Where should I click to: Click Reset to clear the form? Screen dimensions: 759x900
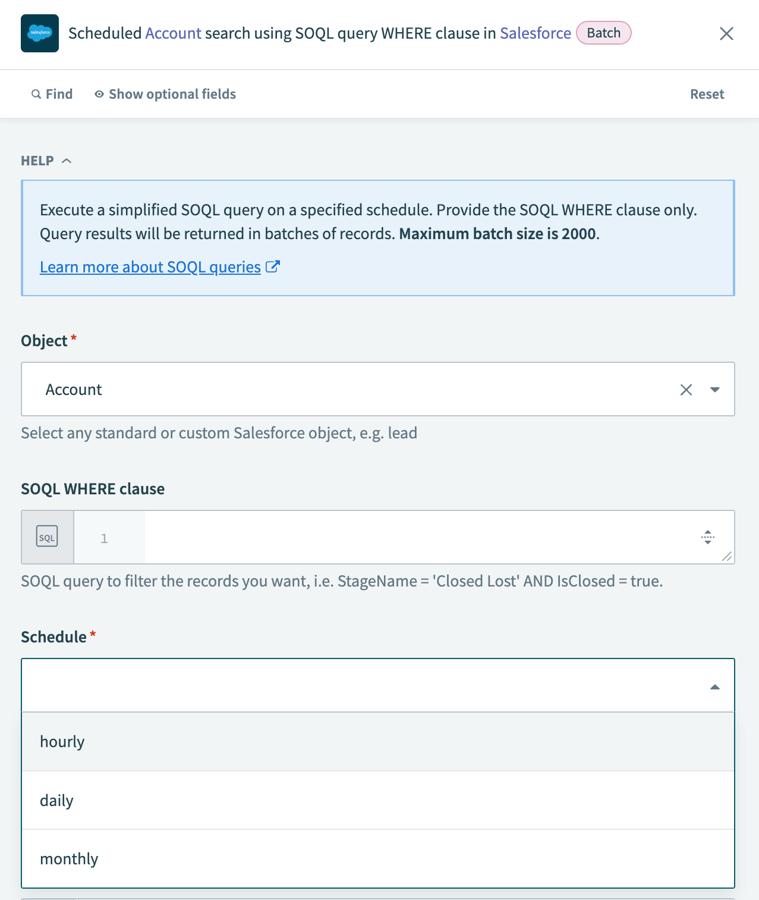point(707,94)
